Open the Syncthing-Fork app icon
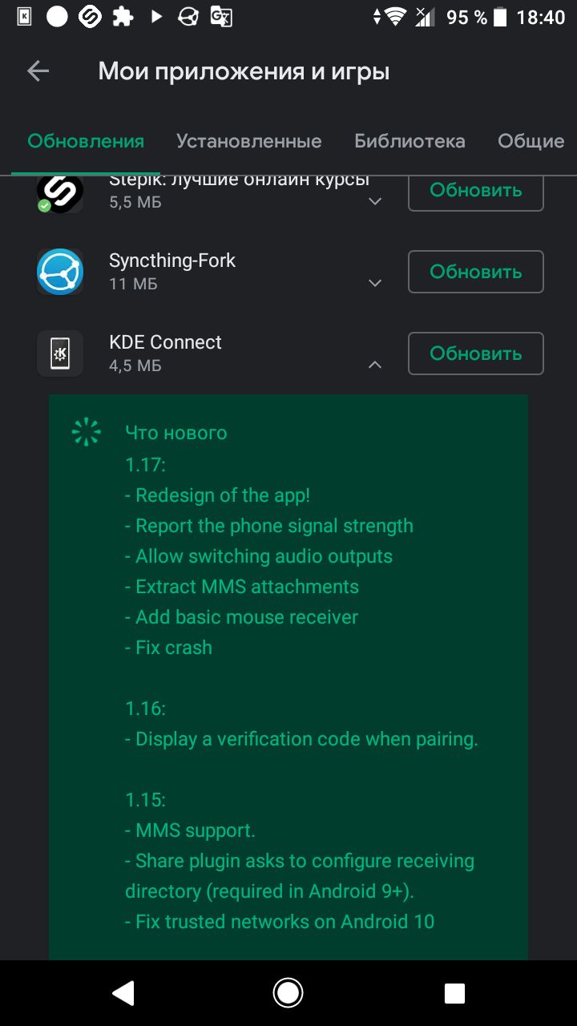The width and height of the screenshot is (577, 1026). (60, 272)
